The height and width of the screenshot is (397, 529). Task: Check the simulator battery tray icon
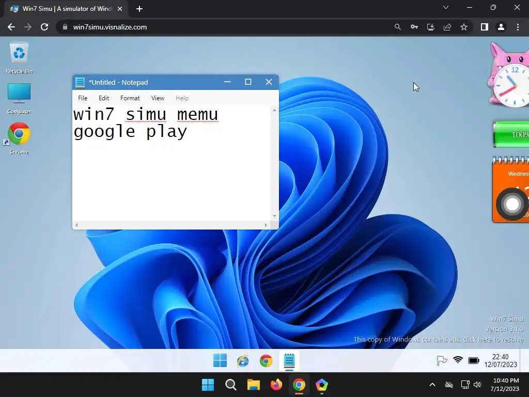click(474, 360)
